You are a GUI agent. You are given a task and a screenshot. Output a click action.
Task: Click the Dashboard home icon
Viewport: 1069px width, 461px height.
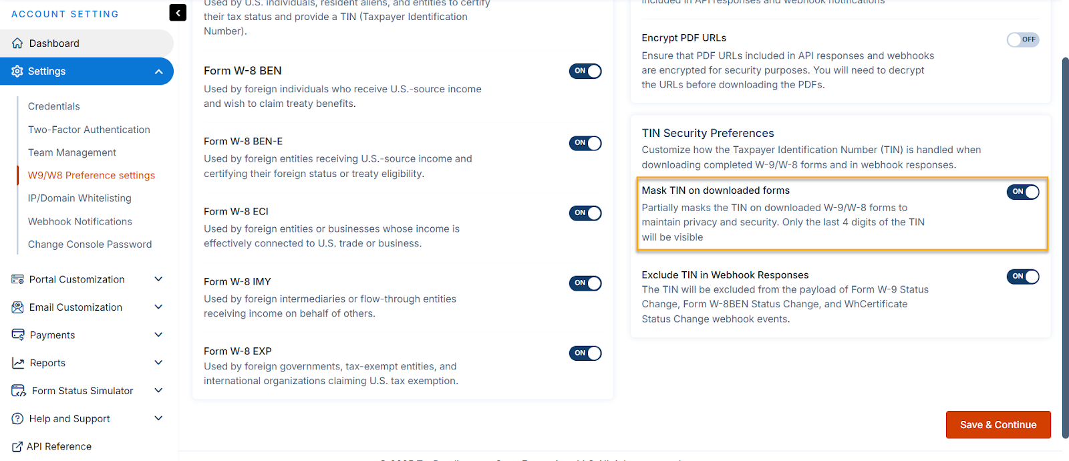17,43
